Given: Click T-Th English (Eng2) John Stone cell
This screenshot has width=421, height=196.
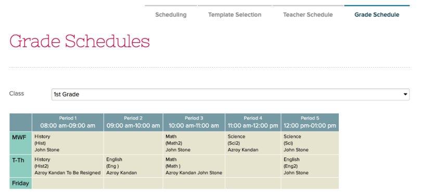Looking at the screenshot, I should click(x=310, y=166).
